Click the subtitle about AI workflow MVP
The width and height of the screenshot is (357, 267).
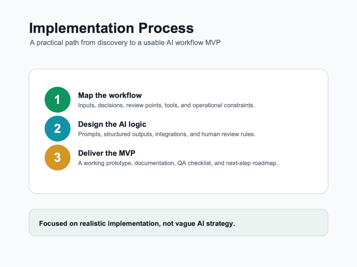[125, 43]
